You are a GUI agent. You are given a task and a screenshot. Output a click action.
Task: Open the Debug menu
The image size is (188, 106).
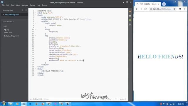coord(32,5)
